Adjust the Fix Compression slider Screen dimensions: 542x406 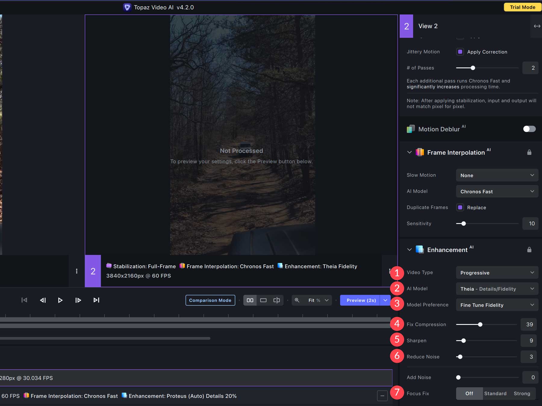pyautogui.click(x=481, y=324)
